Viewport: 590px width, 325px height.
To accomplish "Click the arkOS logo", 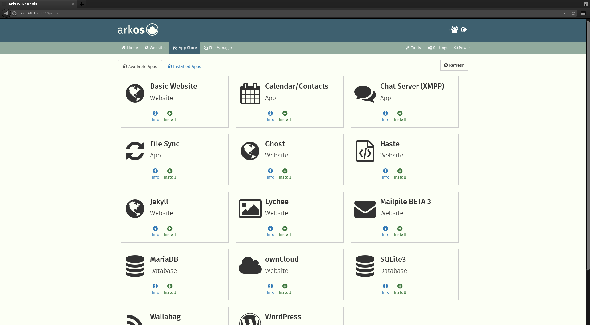I will [138, 29].
